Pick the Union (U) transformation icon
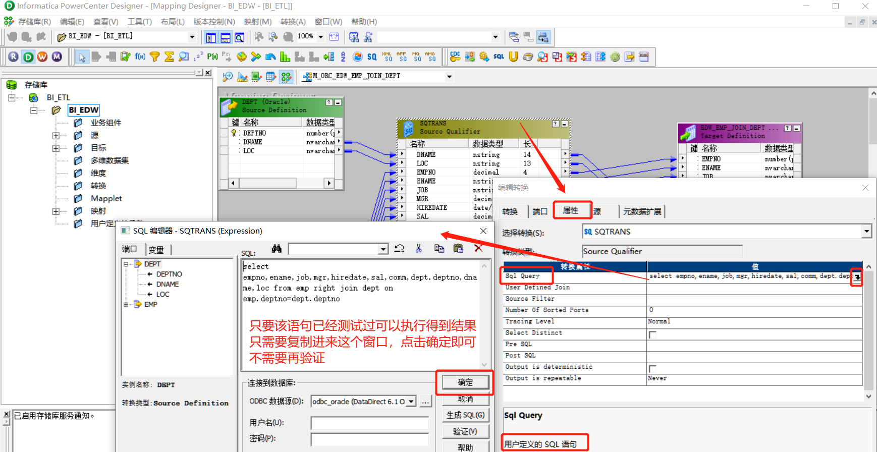Screen dimensions: 877x452 pyautogui.click(x=513, y=57)
